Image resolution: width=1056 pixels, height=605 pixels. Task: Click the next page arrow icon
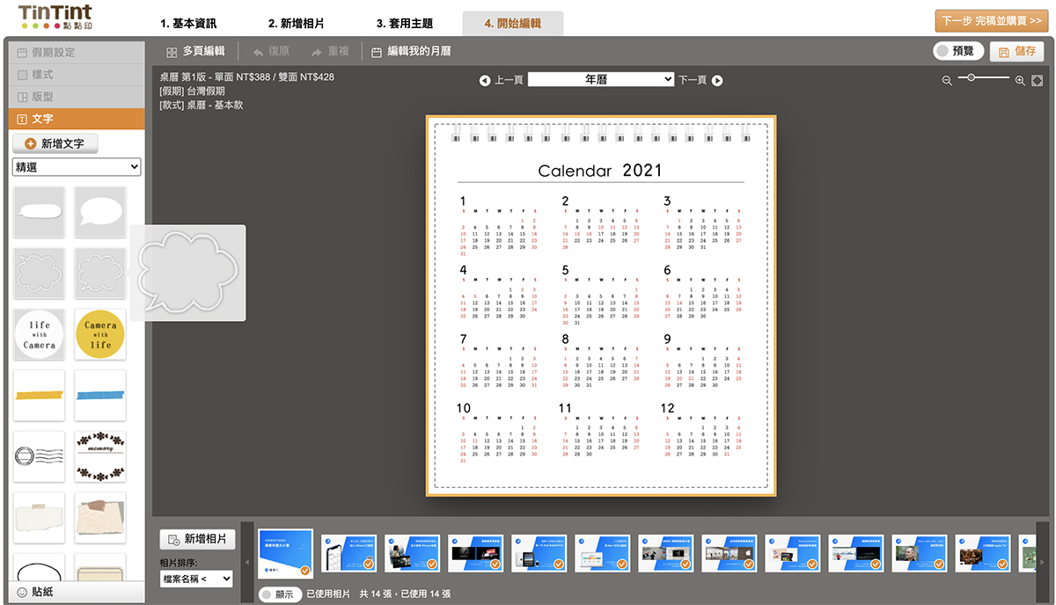pos(717,80)
